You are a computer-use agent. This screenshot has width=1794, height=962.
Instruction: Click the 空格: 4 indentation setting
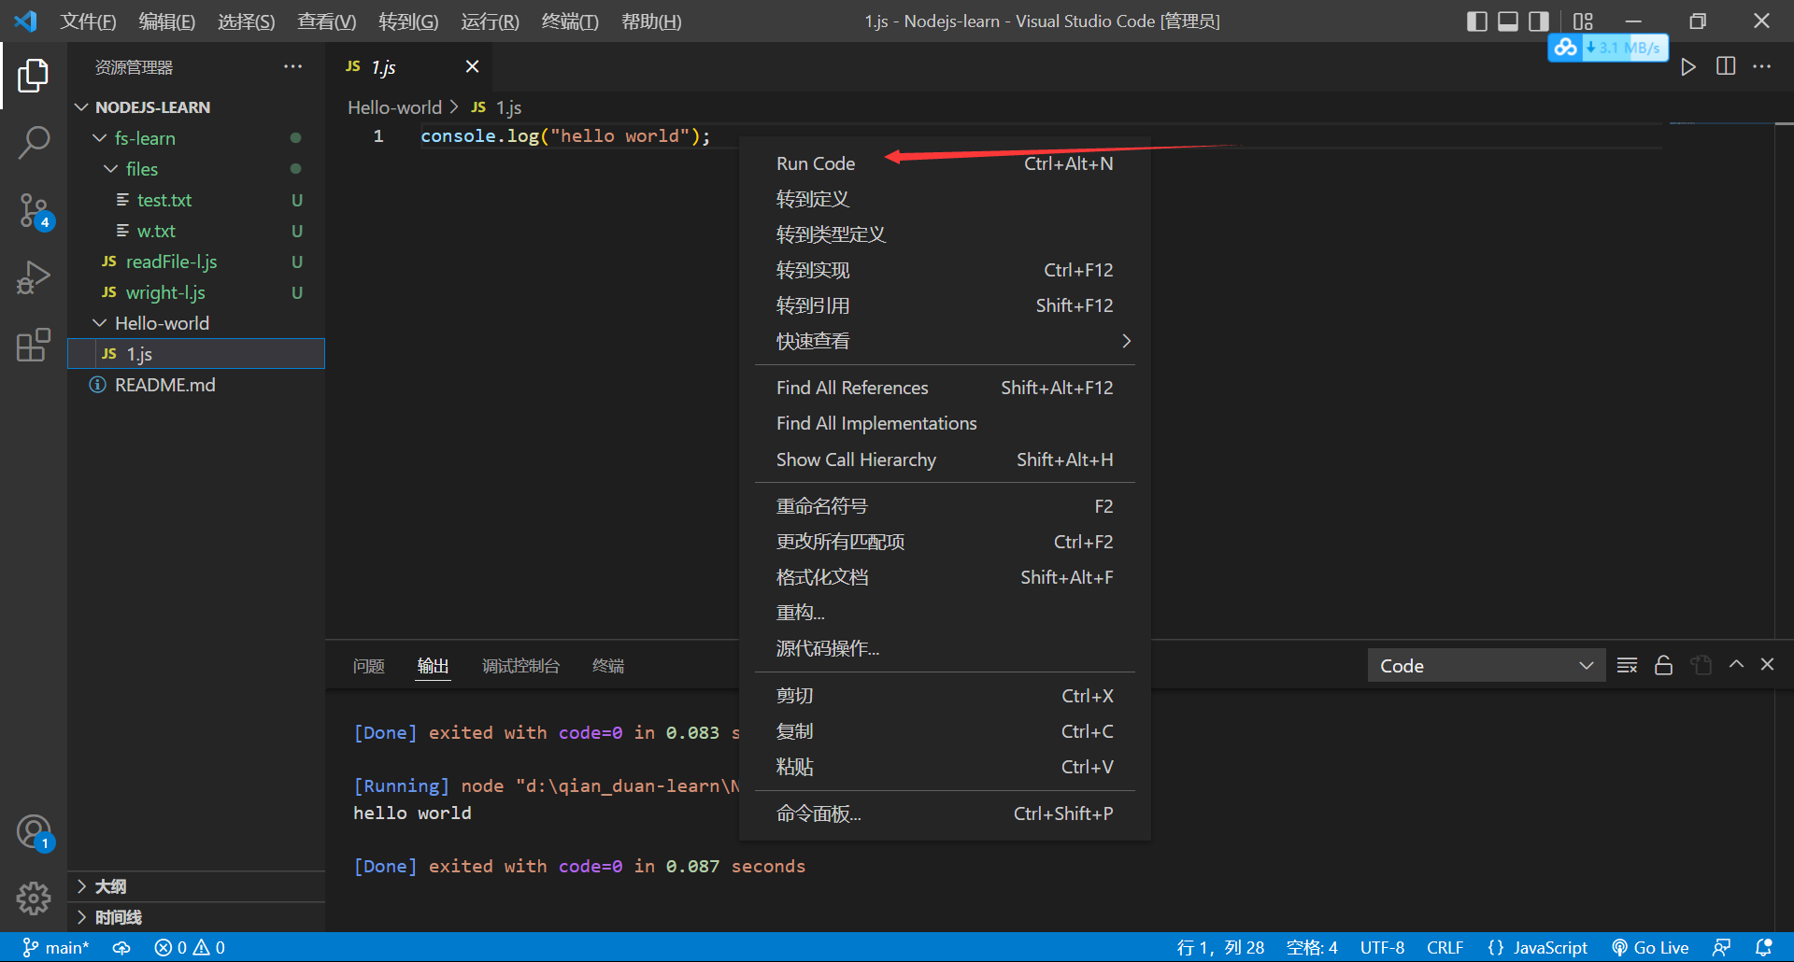(1312, 947)
